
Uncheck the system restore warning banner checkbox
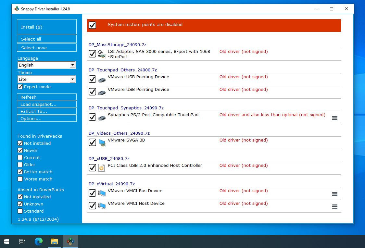tap(92, 25)
